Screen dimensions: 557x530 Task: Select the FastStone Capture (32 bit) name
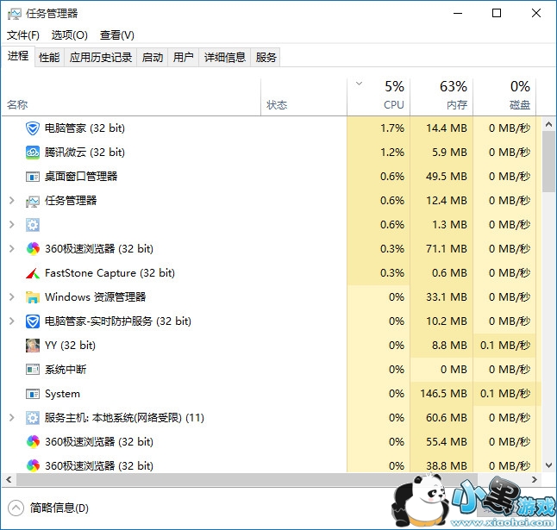(110, 273)
